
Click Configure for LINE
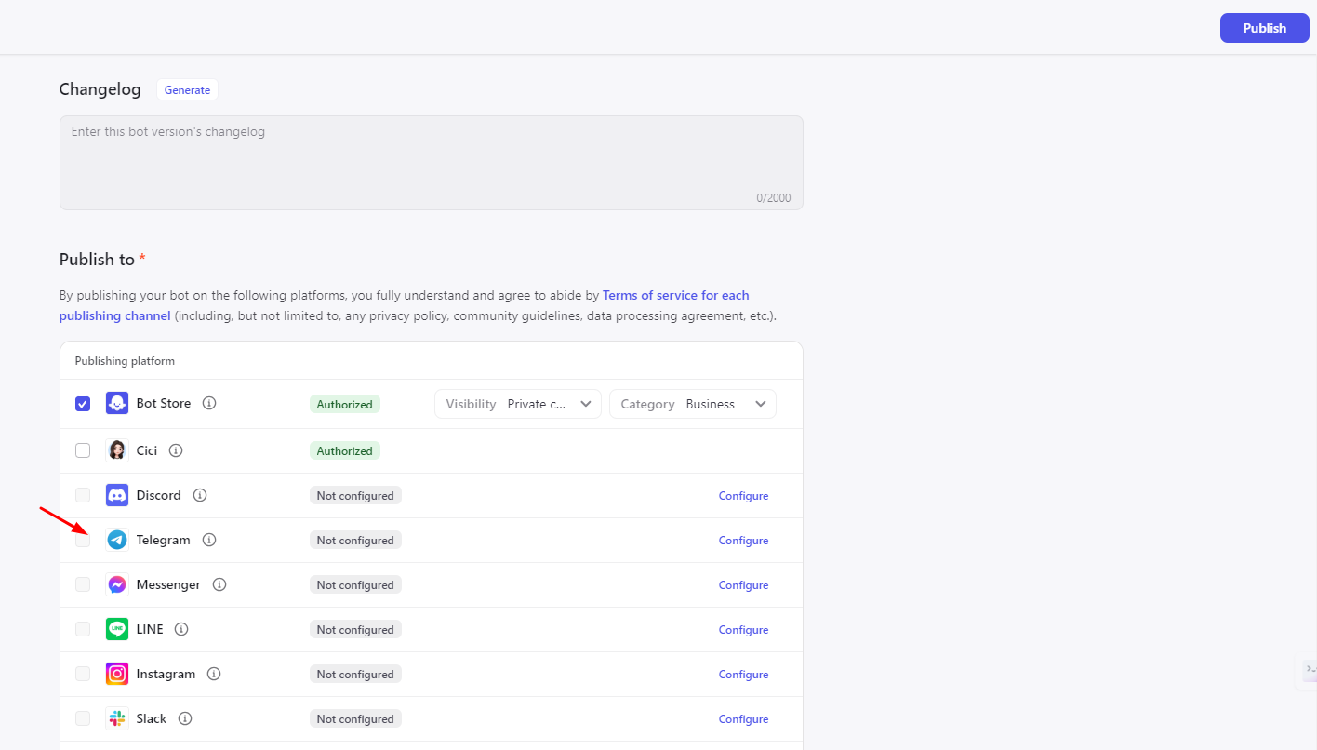(x=743, y=630)
